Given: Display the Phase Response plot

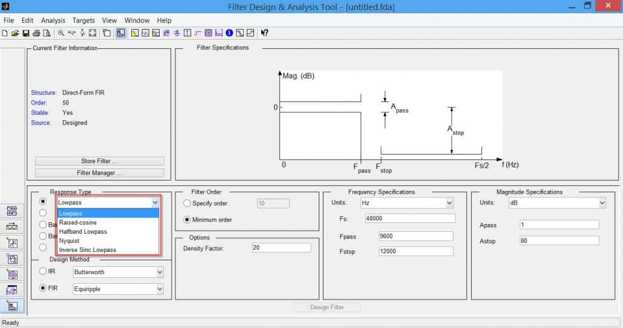Looking at the screenshot, I should click(x=145, y=33).
